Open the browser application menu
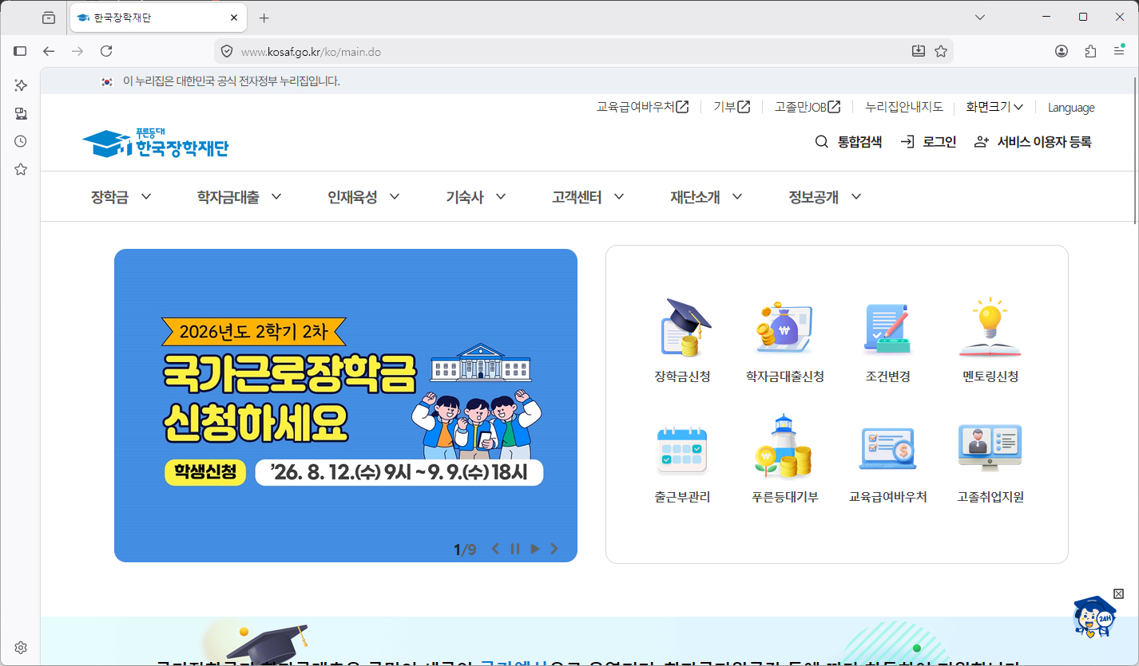This screenshot has width=1139, height=666. (x=1119, y=51)
